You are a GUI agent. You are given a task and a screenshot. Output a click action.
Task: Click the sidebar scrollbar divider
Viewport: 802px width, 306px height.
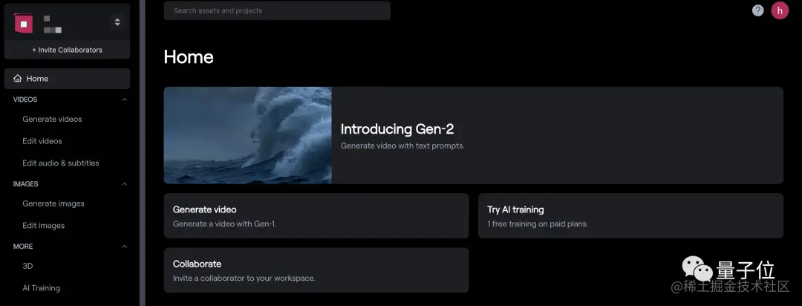point(142,153)
